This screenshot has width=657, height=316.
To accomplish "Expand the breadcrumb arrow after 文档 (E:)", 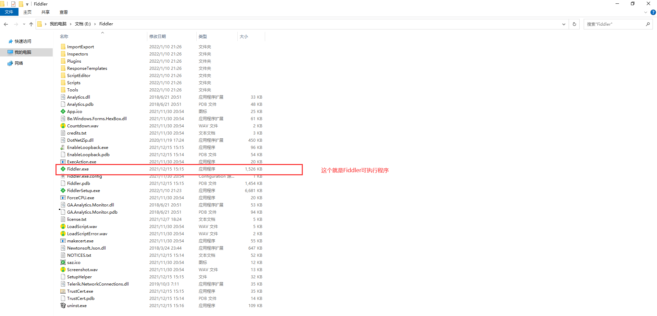I will 95,24.
